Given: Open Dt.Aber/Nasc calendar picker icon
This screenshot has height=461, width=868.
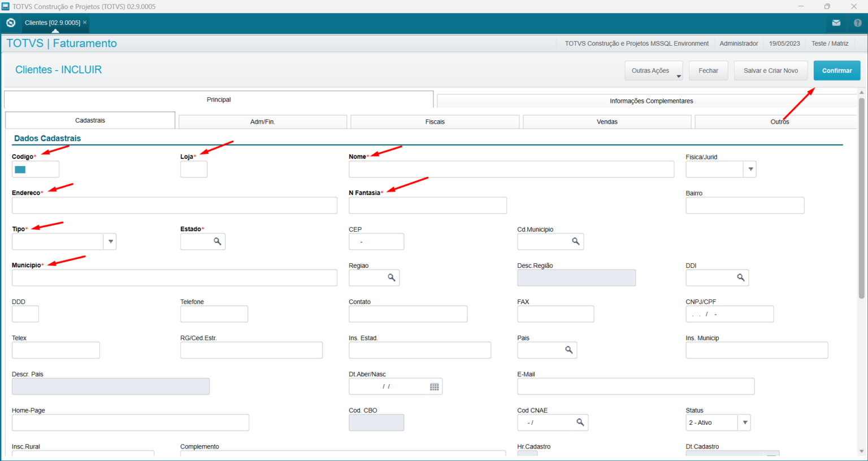Looking at the screenshot, I should [x=434, y=386].
